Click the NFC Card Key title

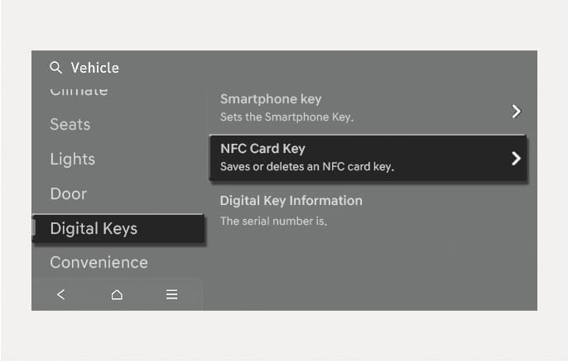[262, 149]
